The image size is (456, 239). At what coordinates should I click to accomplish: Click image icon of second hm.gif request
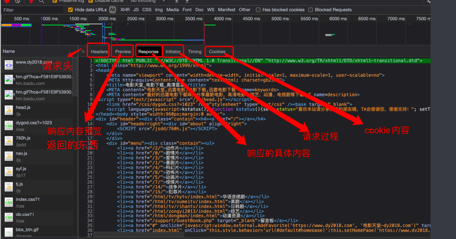[x=9, y=95]
